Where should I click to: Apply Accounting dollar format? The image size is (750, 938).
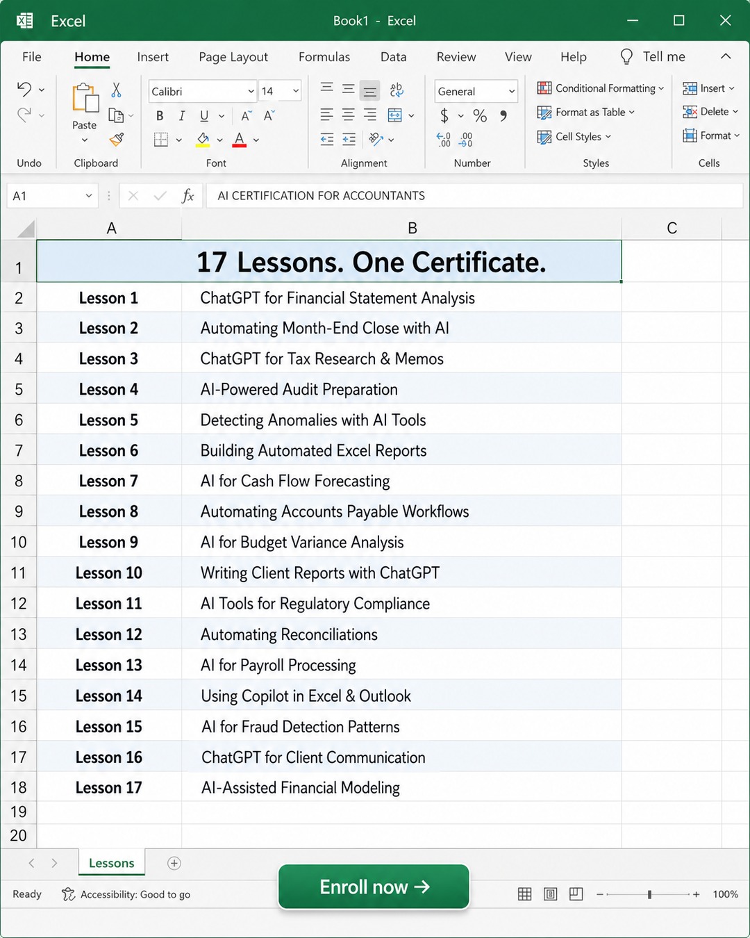pos(444,115)
